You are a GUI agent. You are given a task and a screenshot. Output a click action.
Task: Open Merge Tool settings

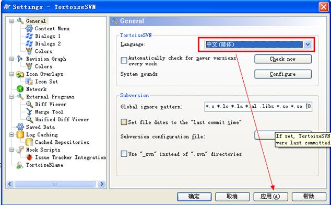(x=49, y=112)
